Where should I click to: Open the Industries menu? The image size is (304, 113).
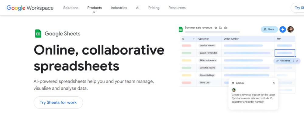119,8
